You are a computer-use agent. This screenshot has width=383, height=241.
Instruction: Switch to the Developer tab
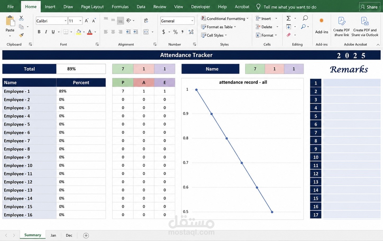click(200, 7)
